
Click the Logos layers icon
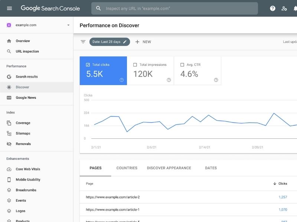tap(9, 211)
